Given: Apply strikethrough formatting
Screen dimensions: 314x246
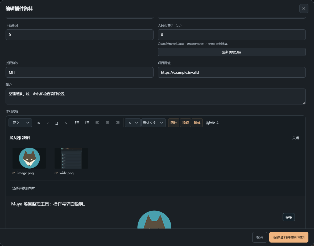Looking at the screenshot, I should coord(66,123).
